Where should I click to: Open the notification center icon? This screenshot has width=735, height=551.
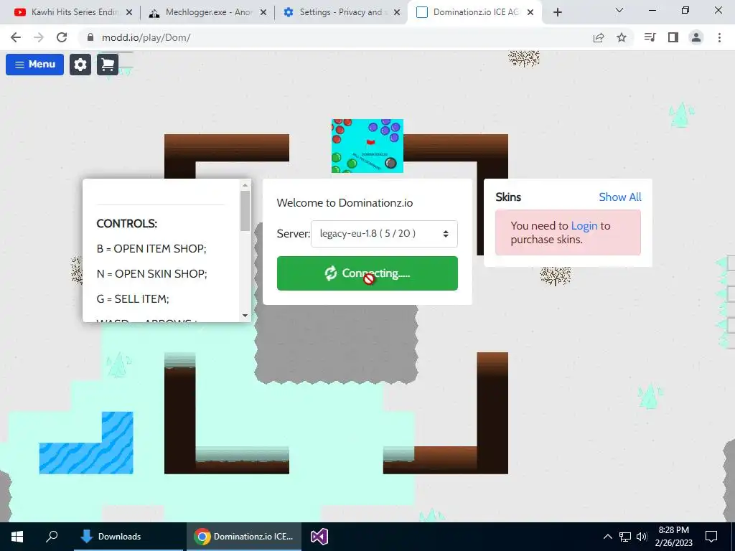click(711, 537)
